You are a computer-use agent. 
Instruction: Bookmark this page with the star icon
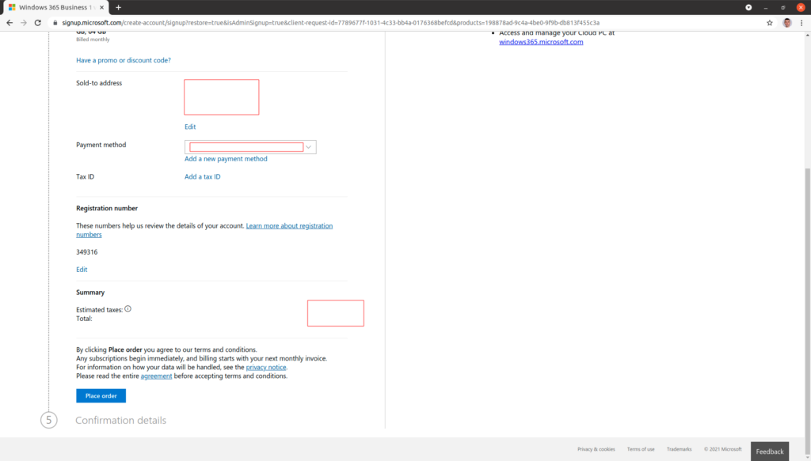pyautogui.click(x=770, y=23)
